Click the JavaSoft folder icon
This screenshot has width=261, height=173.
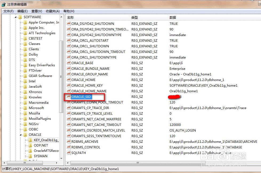25,87
